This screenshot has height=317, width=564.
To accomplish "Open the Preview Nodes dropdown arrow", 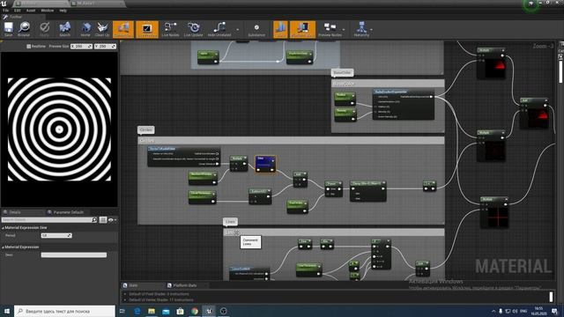I will [x=344, y=30].
